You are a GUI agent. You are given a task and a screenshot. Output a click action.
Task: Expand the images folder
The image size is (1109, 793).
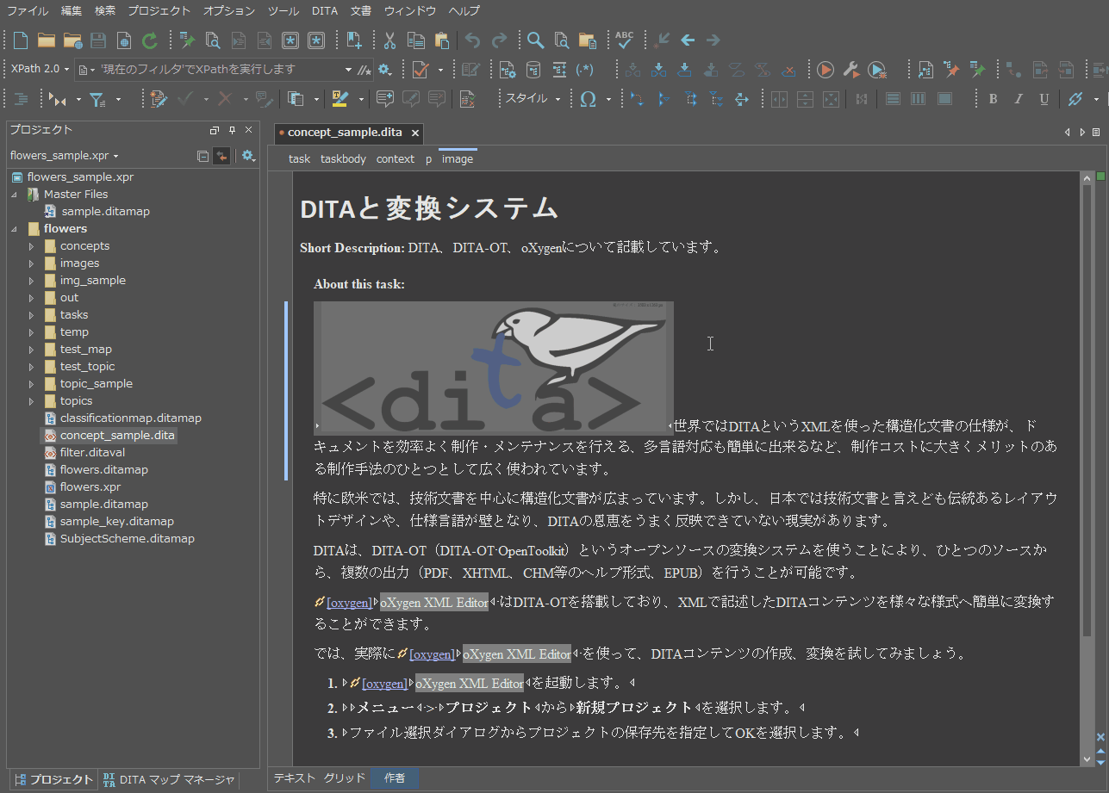(32, 263)
